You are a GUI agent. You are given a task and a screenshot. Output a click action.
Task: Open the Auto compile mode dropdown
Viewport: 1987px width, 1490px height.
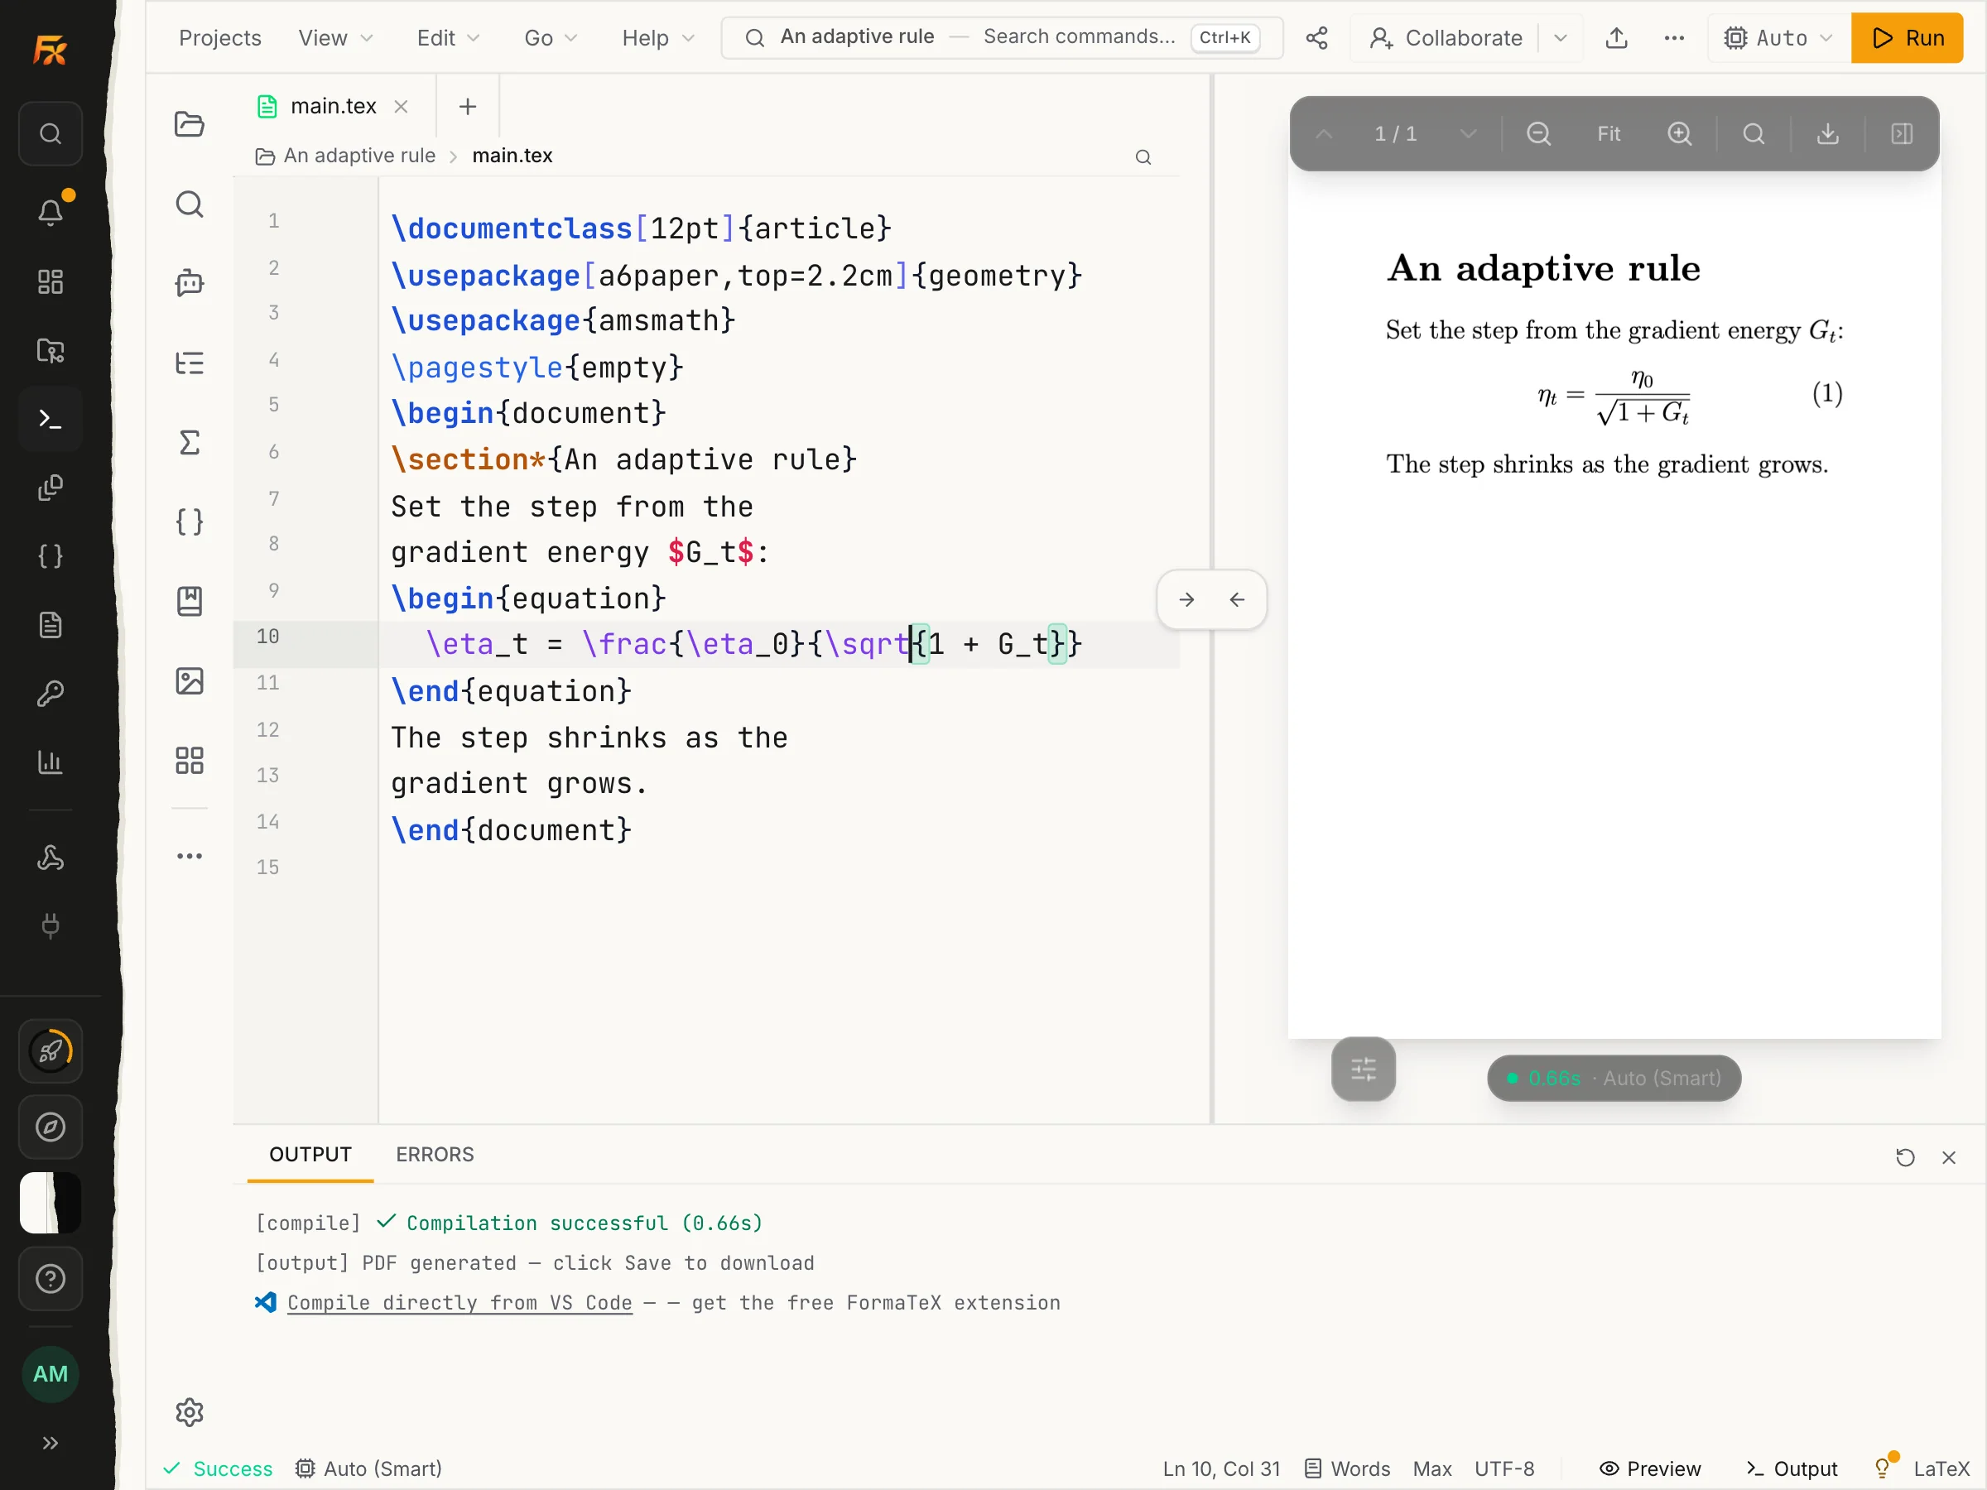1777,38
